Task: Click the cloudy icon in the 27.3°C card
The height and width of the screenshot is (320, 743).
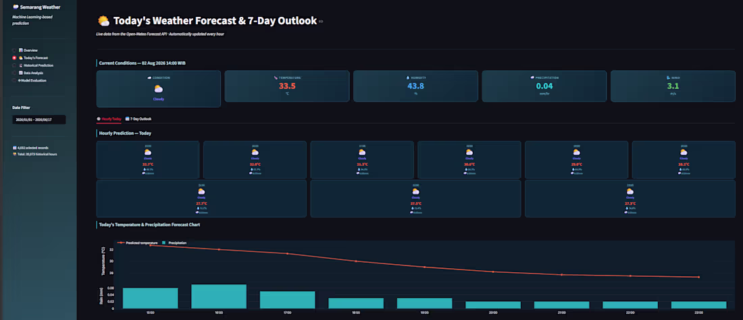Action: pyautogui.click(x=630, y=191)
